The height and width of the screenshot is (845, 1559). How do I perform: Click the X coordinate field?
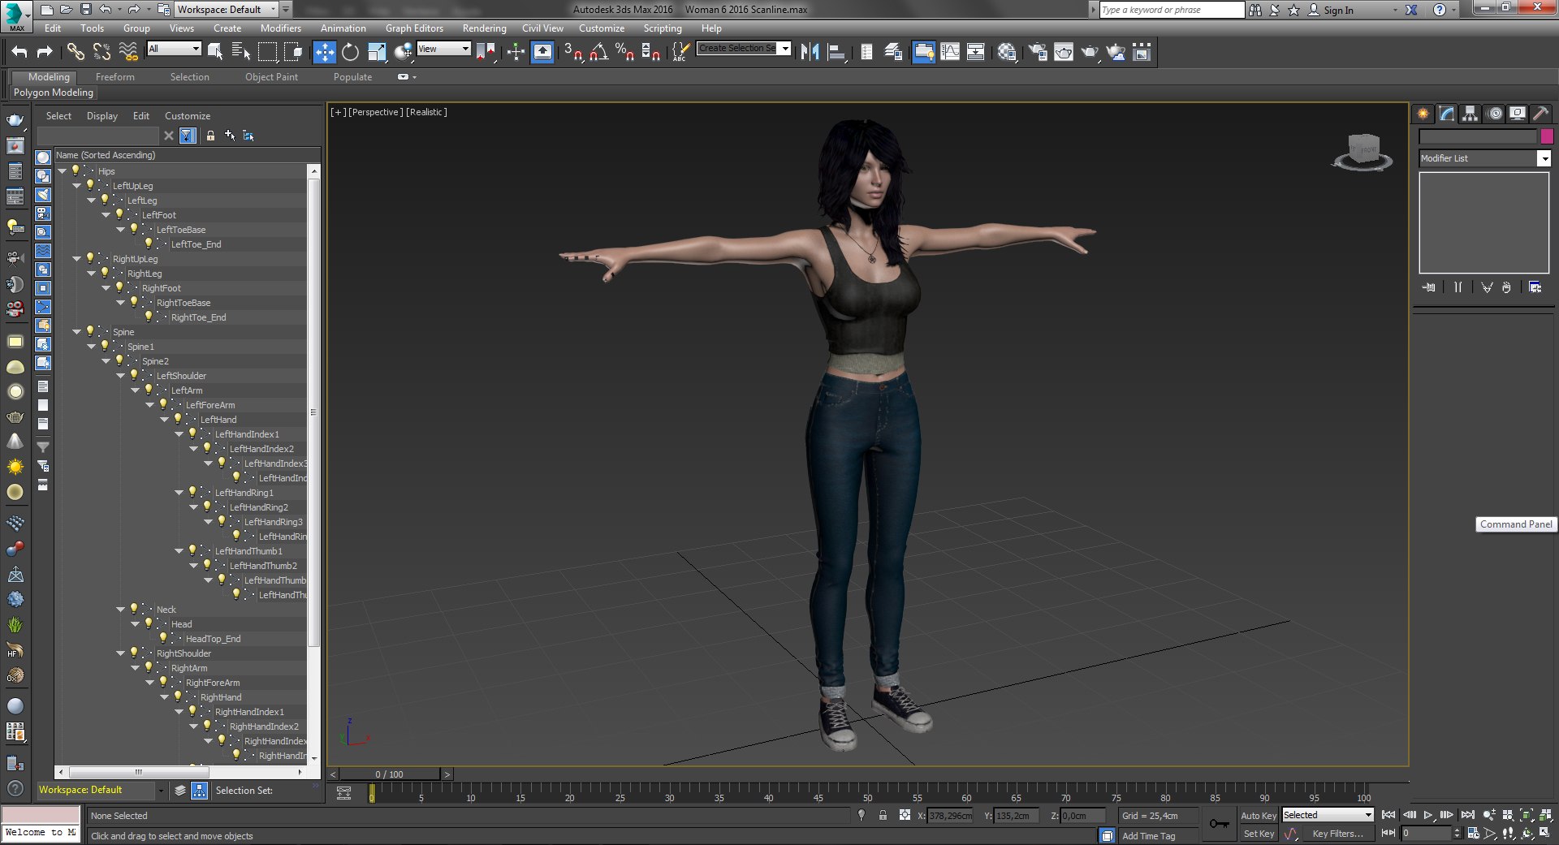949,816
